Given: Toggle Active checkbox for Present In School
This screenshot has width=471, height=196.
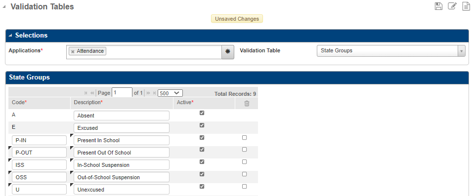Looking at the screenshot, I should point(202,137).
